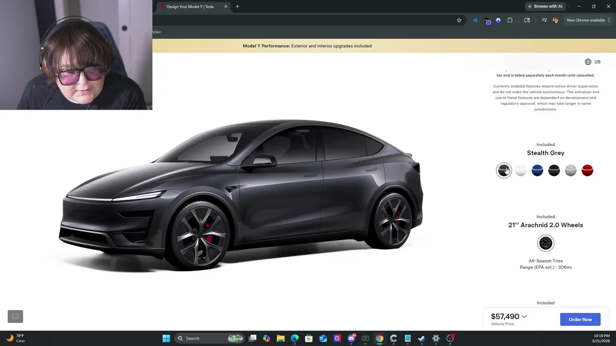Open the blue circular chevron extension
The width and height of the screenshot is (616, 346).
click(x=498, y=20)
